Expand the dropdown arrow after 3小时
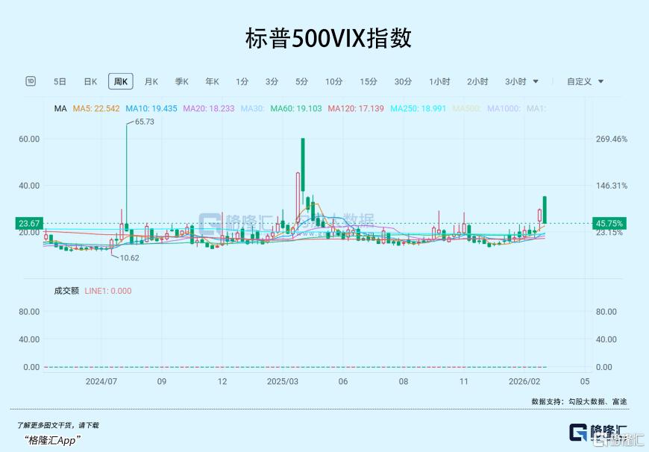 click(x=535, y=81)
